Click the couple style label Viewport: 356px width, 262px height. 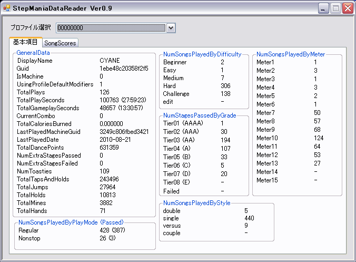pos(172,233)
